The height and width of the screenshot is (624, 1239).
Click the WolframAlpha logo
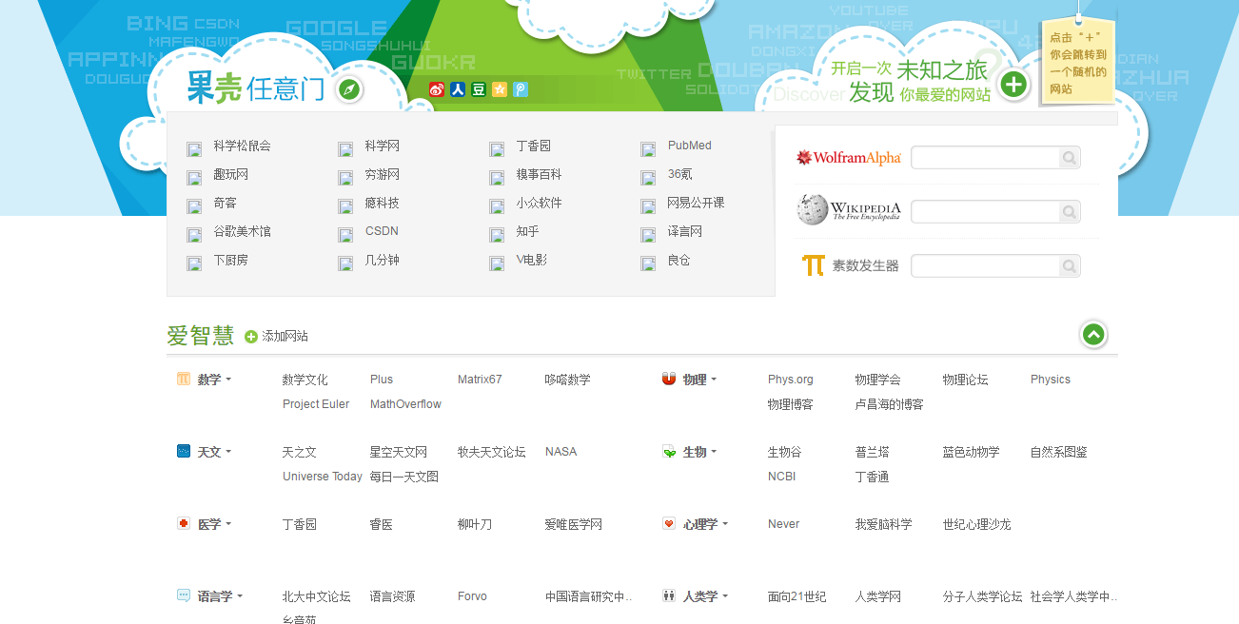tap(849, 158)
